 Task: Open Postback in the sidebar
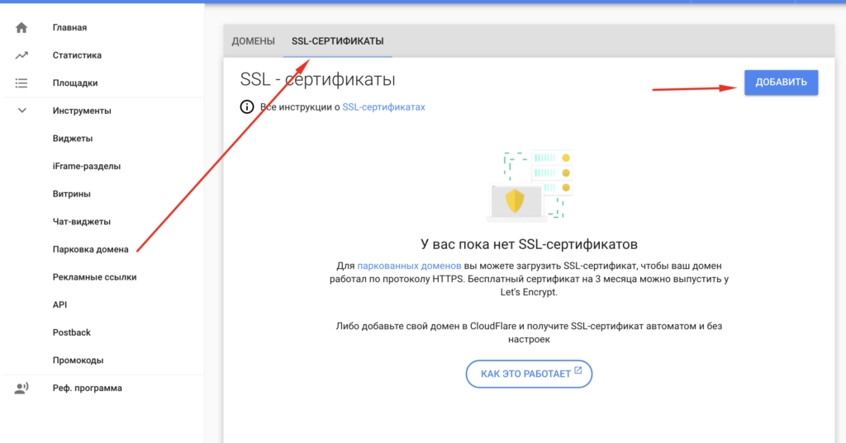(72, 332)
